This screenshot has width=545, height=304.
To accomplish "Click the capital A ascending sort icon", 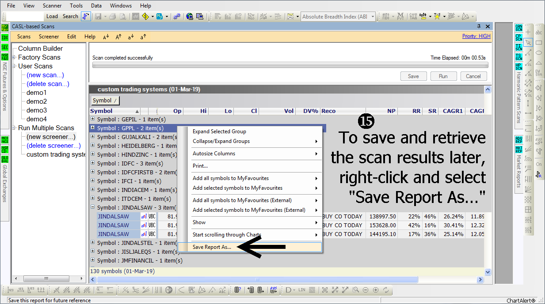I will 118,37.
